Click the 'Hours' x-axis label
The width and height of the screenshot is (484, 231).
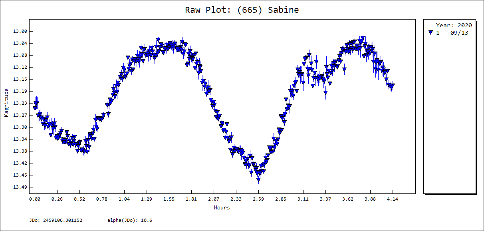pos(222,207)
